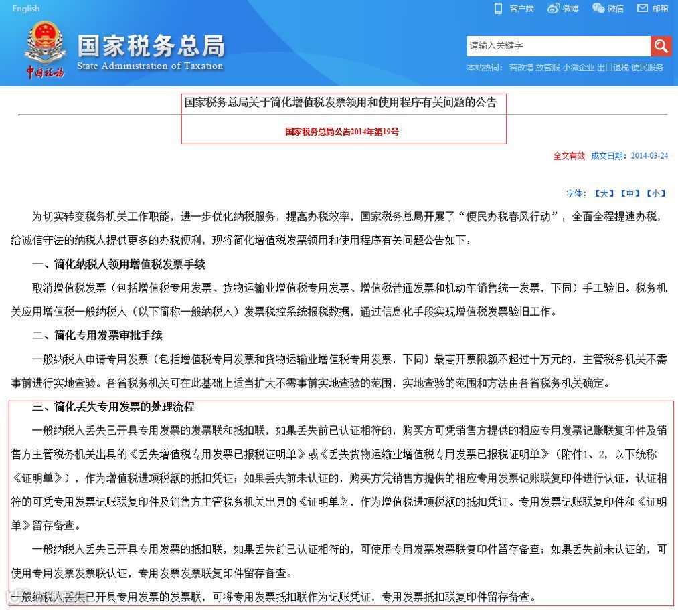Open hot keyword 放管服
The image size is (678, 610).
(547, 68)
